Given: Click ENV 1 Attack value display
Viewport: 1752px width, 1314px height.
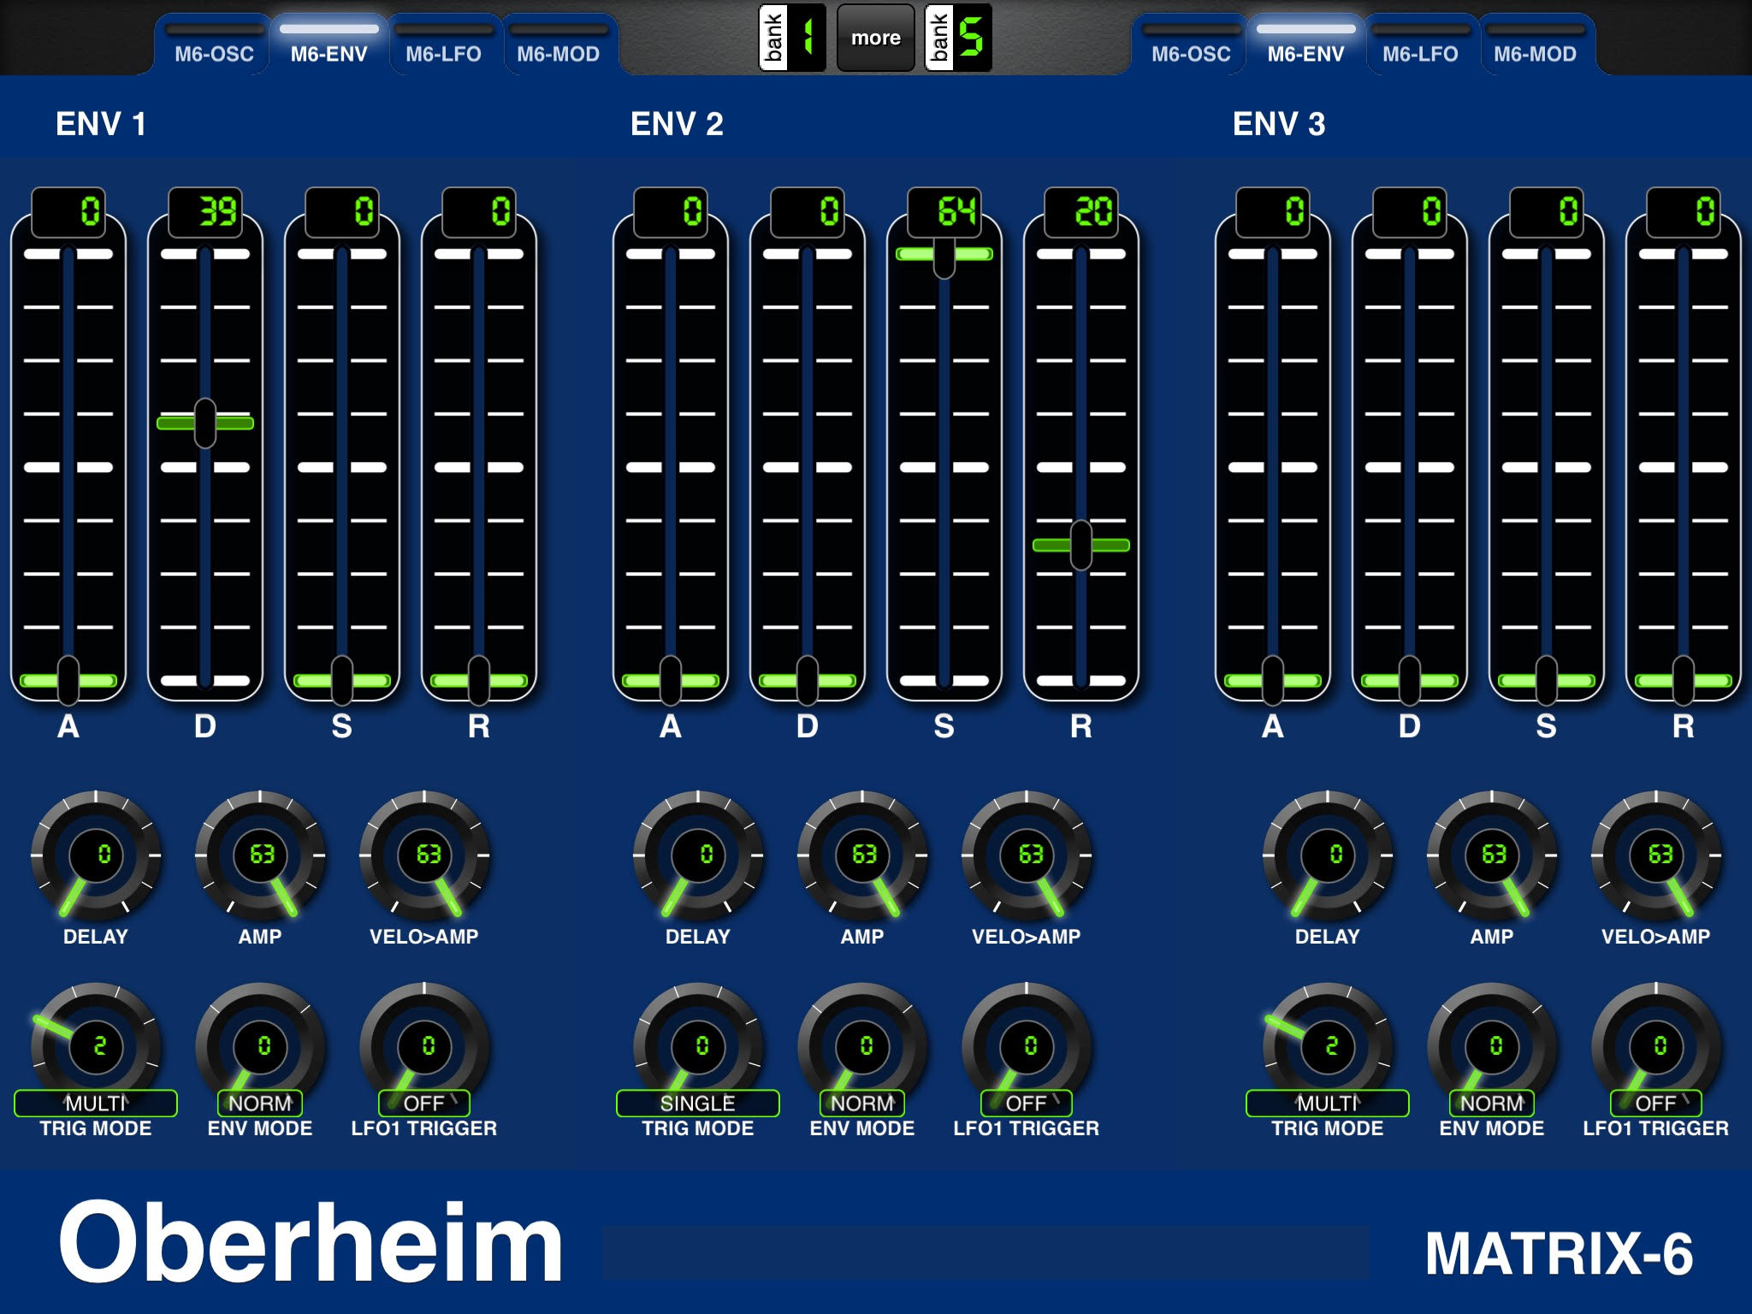Looking at the screenshot, I should pos(68,211).
